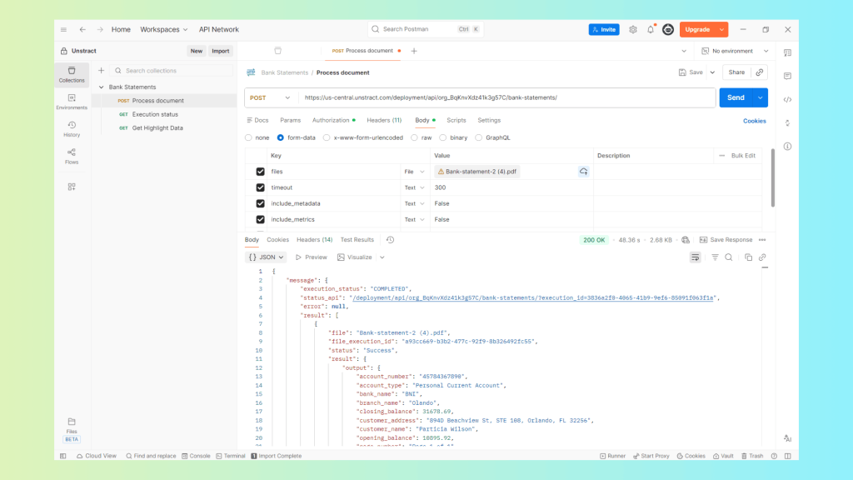Screen dimensions: 853x480
Task: Open the Flows sidebar panel
Action: [x=72, y=156]
